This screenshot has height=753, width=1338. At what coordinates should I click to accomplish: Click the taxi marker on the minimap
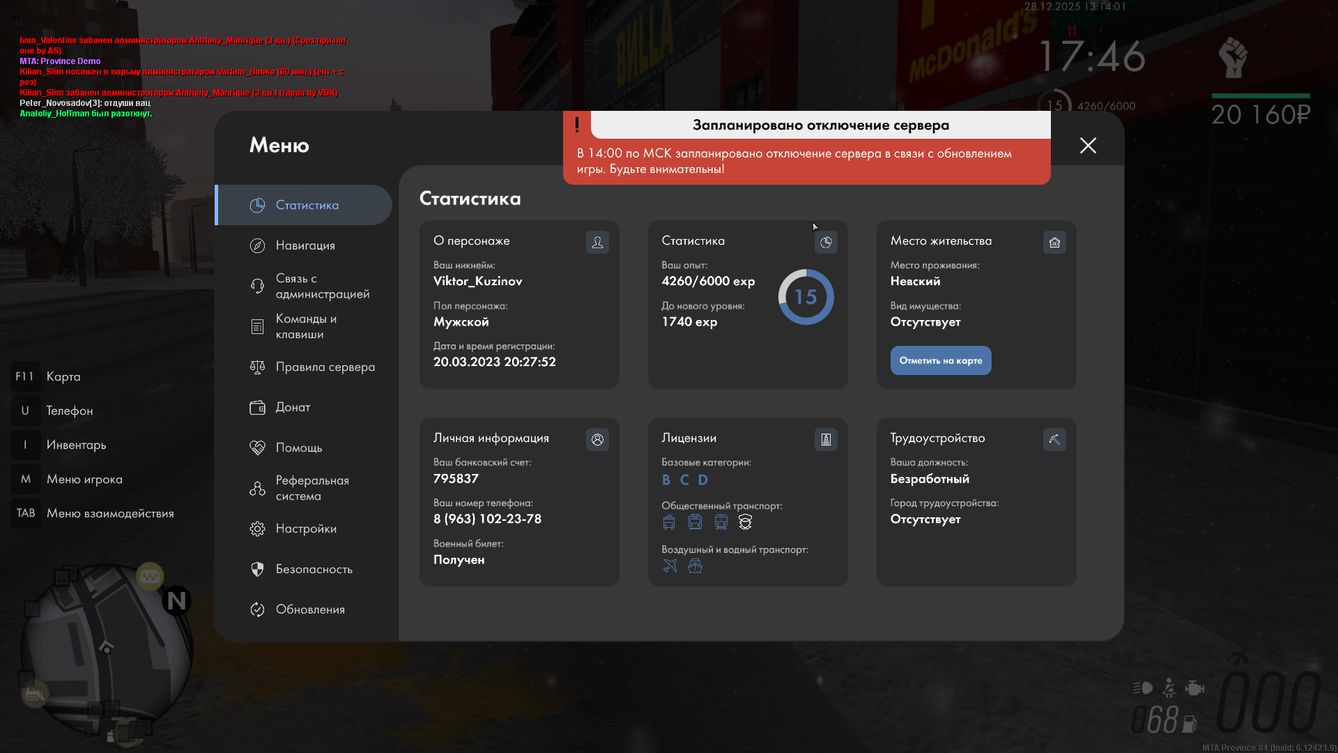[149, 577]
